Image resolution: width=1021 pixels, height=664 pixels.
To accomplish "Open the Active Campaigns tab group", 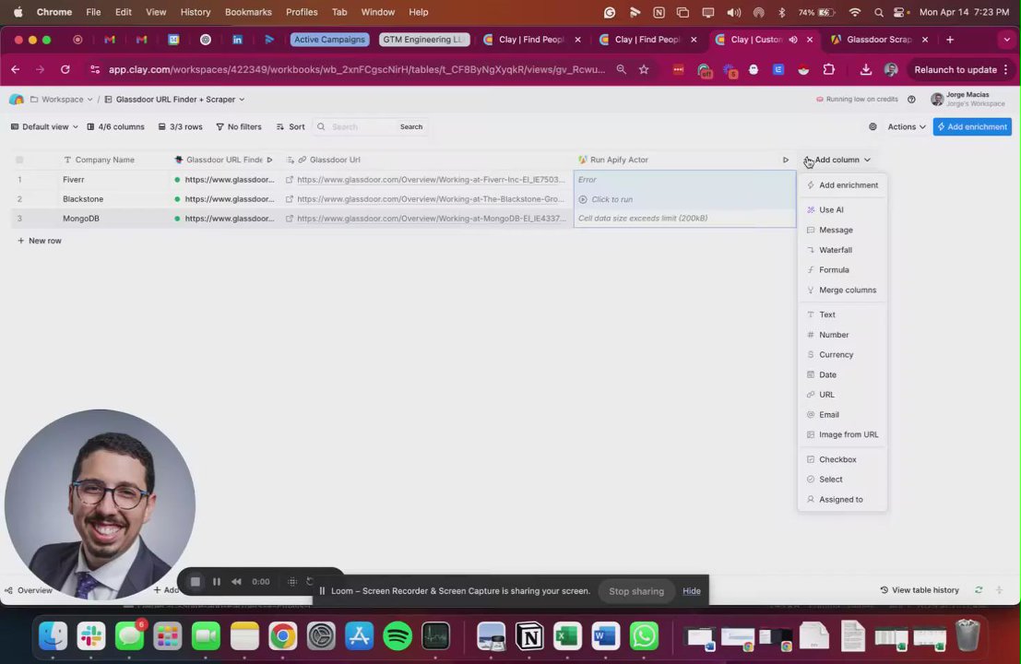I will click(329, 40).
